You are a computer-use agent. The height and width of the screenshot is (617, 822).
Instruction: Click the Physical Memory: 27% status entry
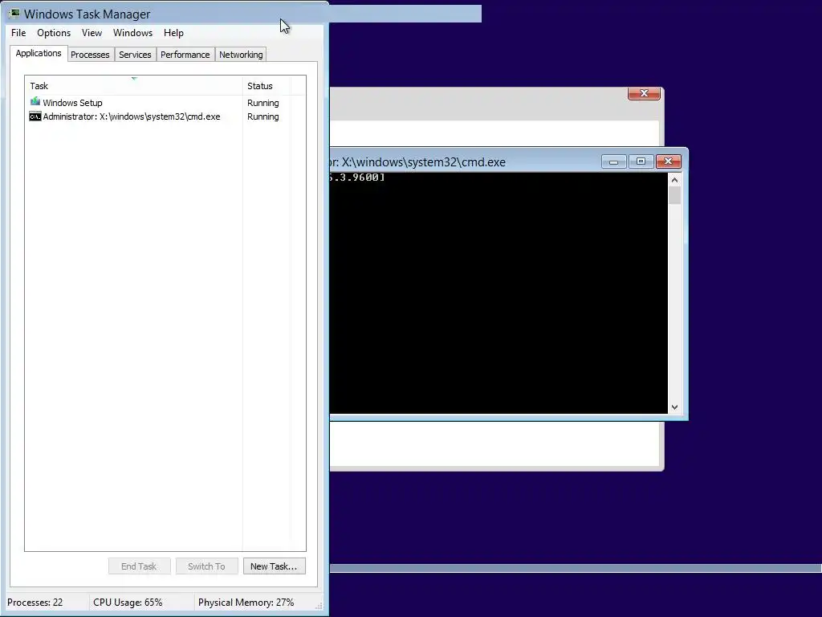[246, 603]
